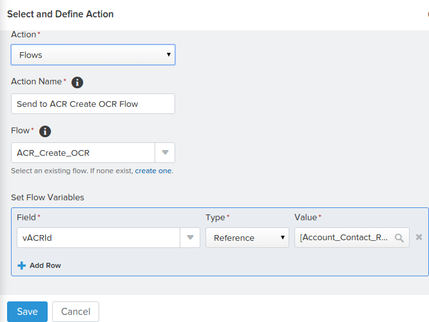Screen dimensions: 429x322
Task: Follow the 'create one' link
Action: (x=153, y=171)
